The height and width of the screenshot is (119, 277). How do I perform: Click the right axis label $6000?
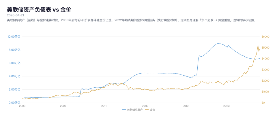click(265, 37)
